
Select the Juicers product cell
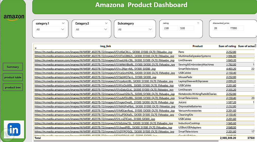tap(182, 102)
